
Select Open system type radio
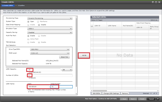[x=28, y=21]
